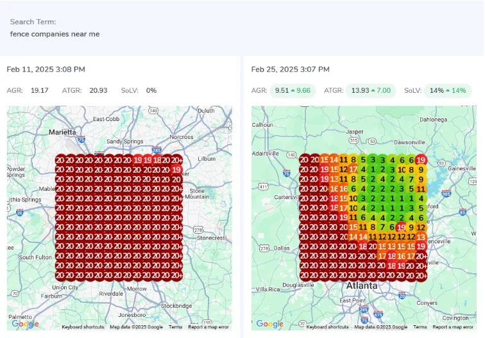Screen dimensions: 485x338
Task: Click second-row 19 pin on Feb 11 map
Action: (x=176, y=170)
